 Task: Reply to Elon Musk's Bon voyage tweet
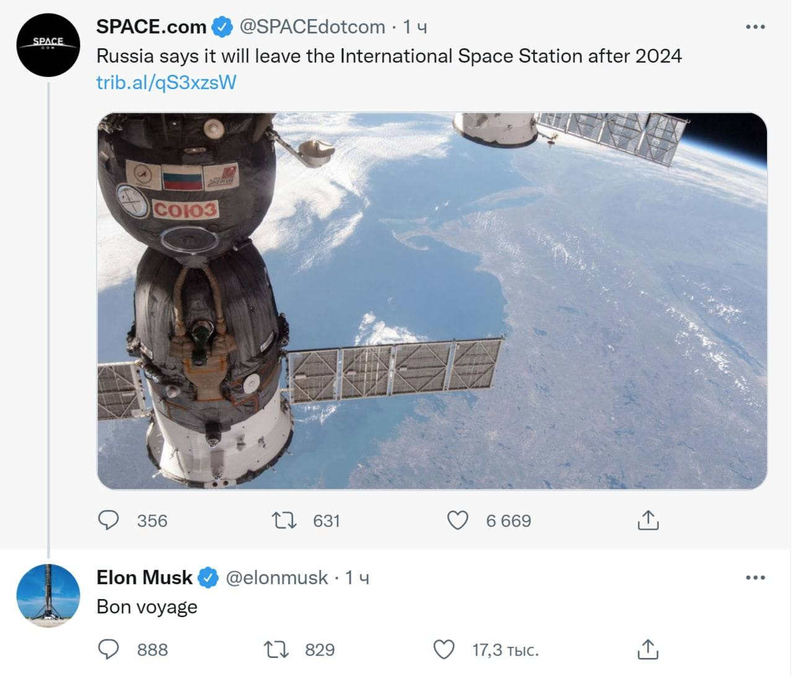coord(109,649)
